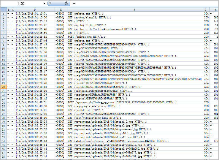This screenshot has width=219, height=160.
Task: Select column D header
Action: pos(34,10)
